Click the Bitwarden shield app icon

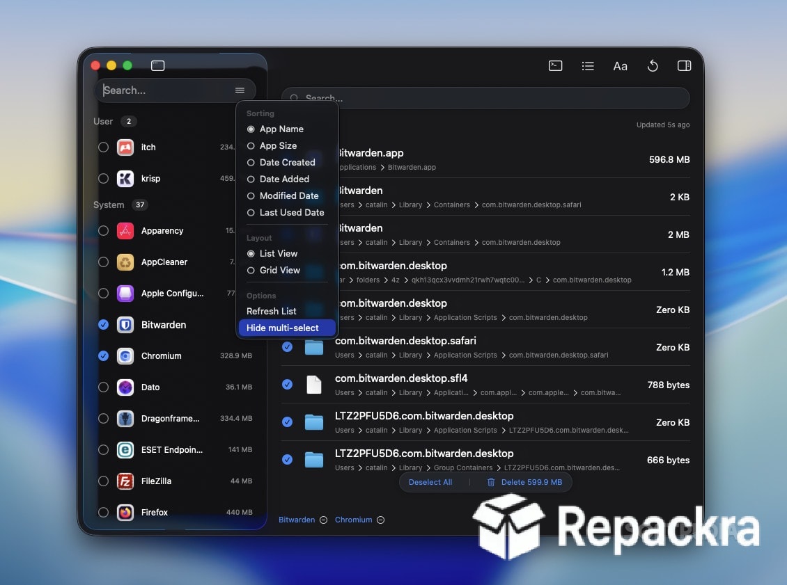tap(125, 325)
